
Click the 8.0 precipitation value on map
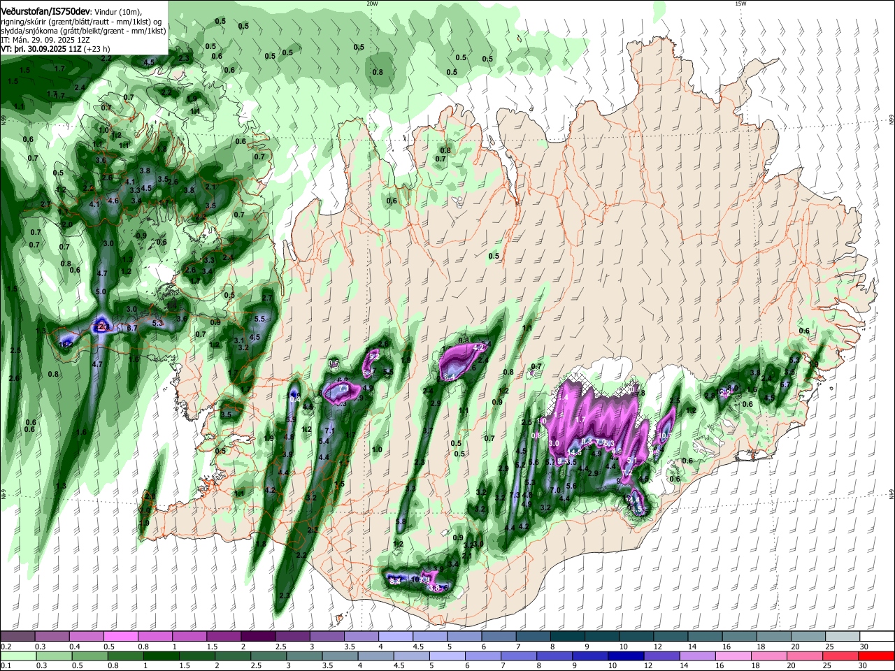click(x=733, y=387)
